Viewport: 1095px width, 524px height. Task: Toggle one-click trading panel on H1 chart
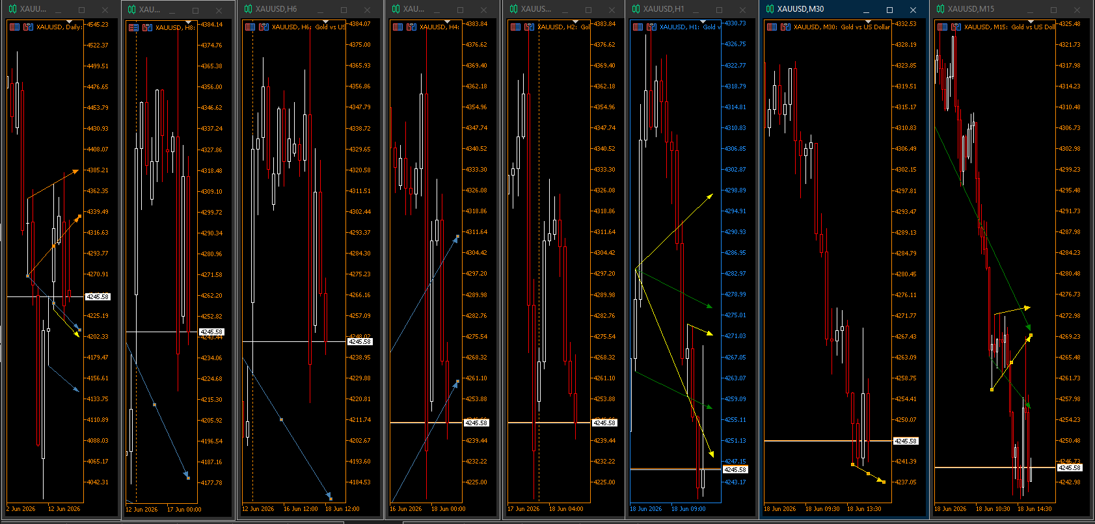pos(638,27)
